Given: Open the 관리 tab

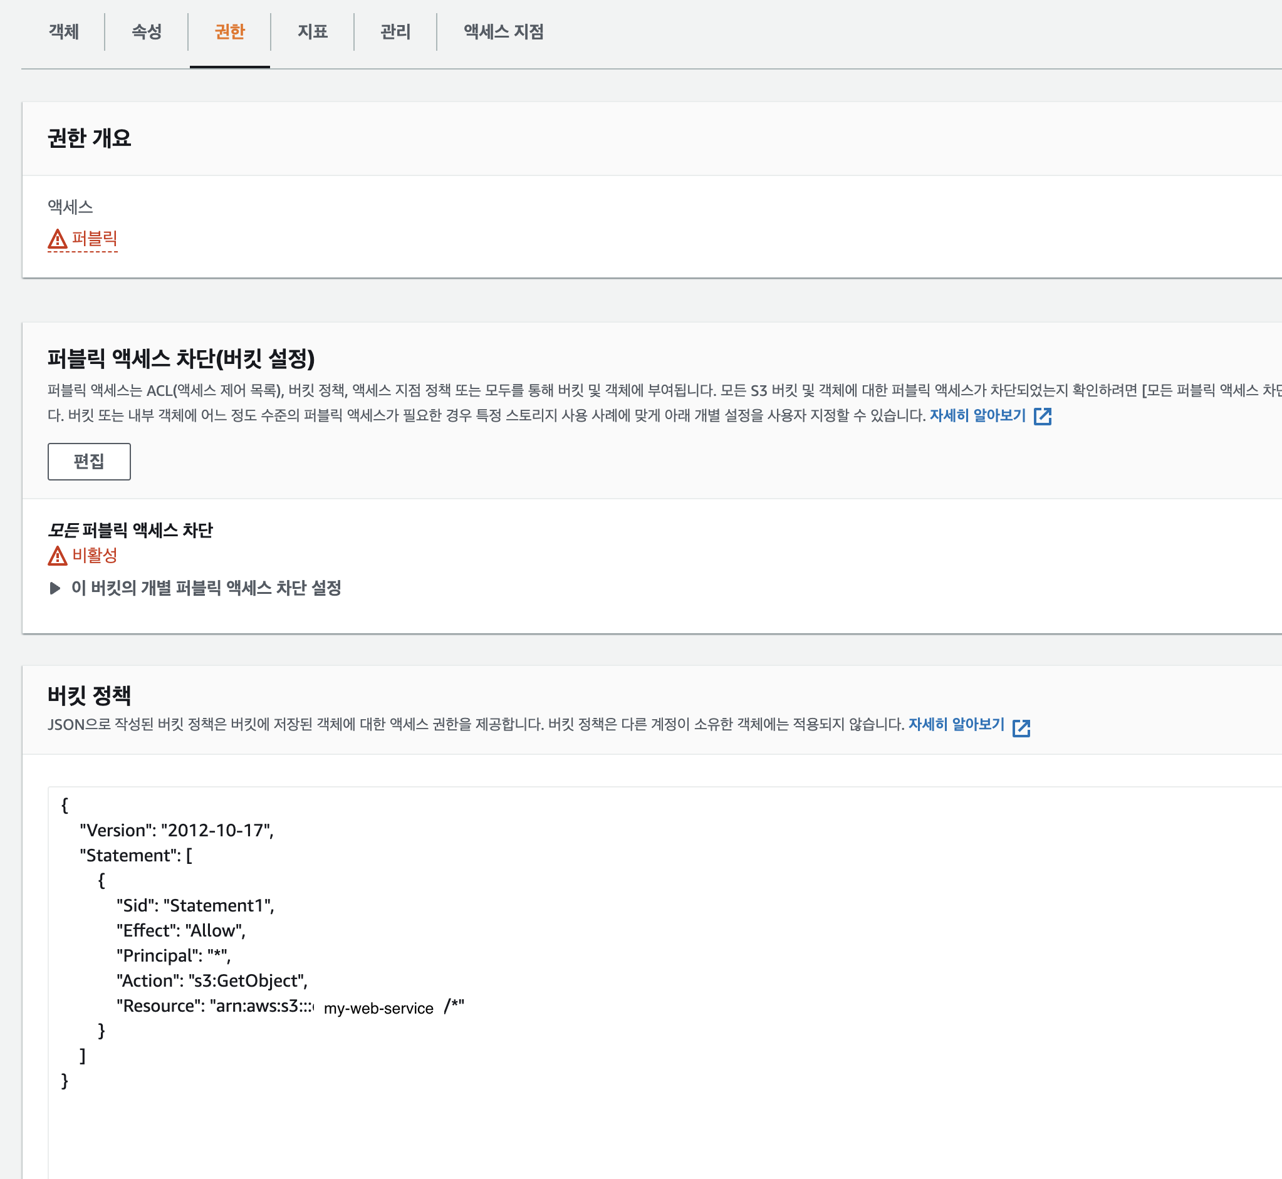Looking at the screenshot, I should pos(395,31).
